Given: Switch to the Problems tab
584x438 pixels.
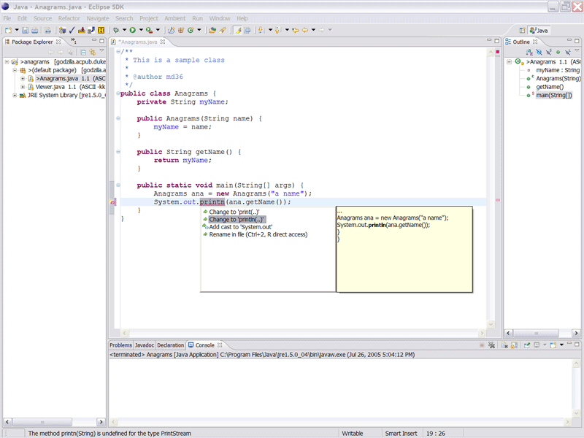Looking at the screenshot, I should [x=120, y=345].
